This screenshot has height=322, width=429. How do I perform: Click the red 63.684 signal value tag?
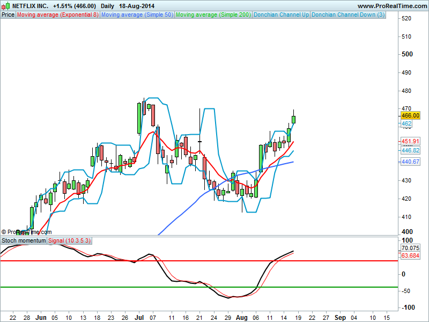pyautogui.click(x=410, y=256)
